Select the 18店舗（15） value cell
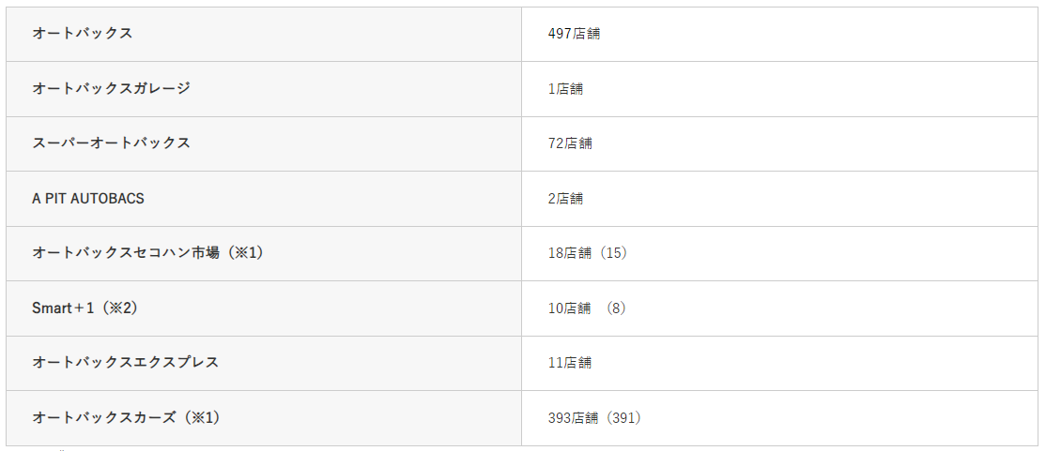Screen dimensions: 1046x451 pyautogui.click(x=780, y=254)
